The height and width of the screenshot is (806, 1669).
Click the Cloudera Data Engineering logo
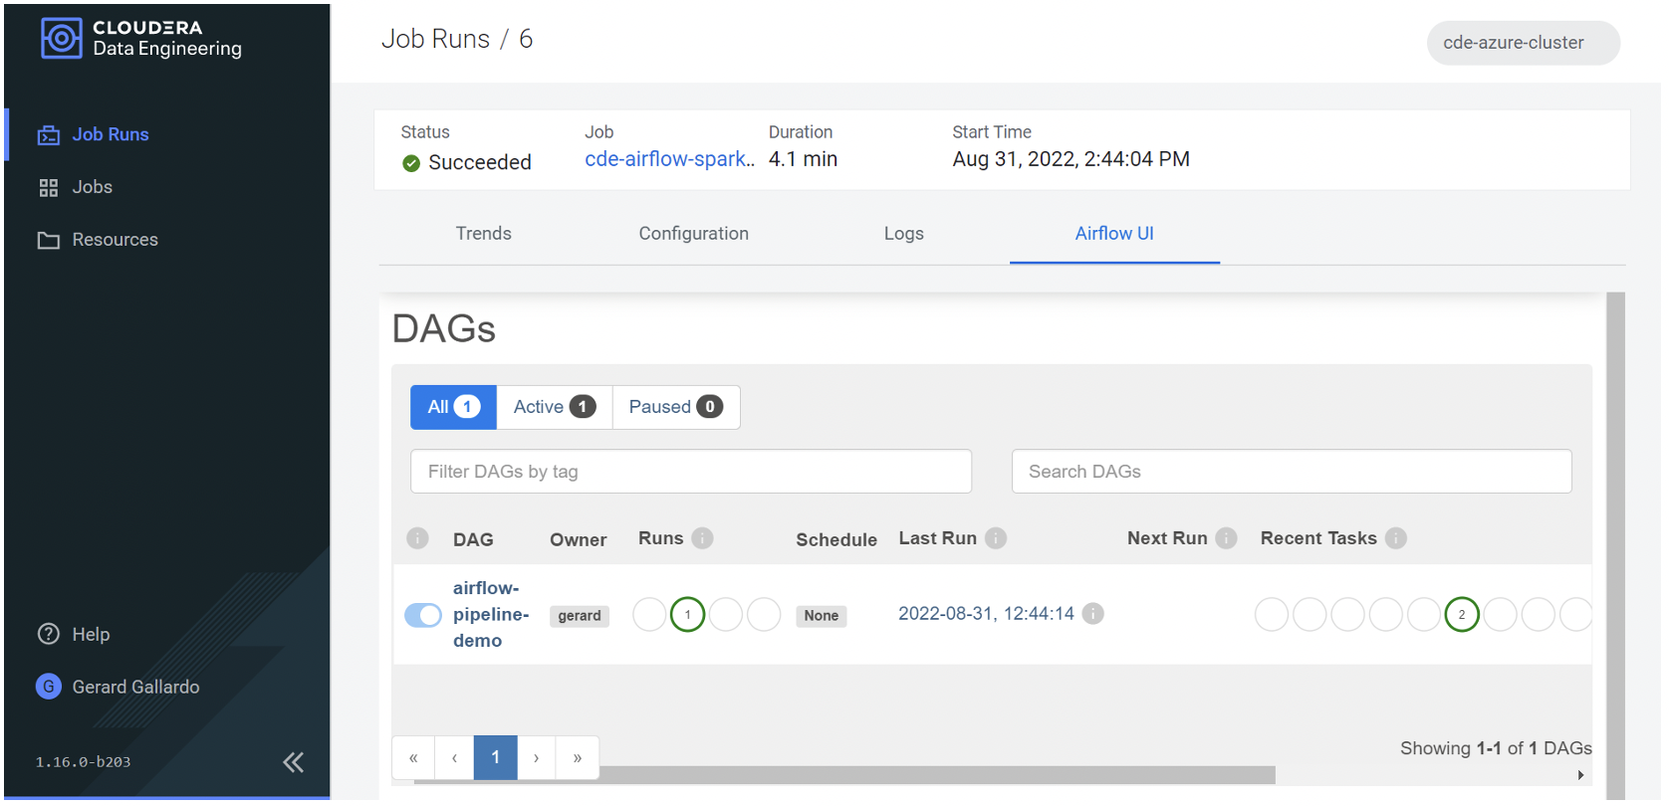[141, 39]
